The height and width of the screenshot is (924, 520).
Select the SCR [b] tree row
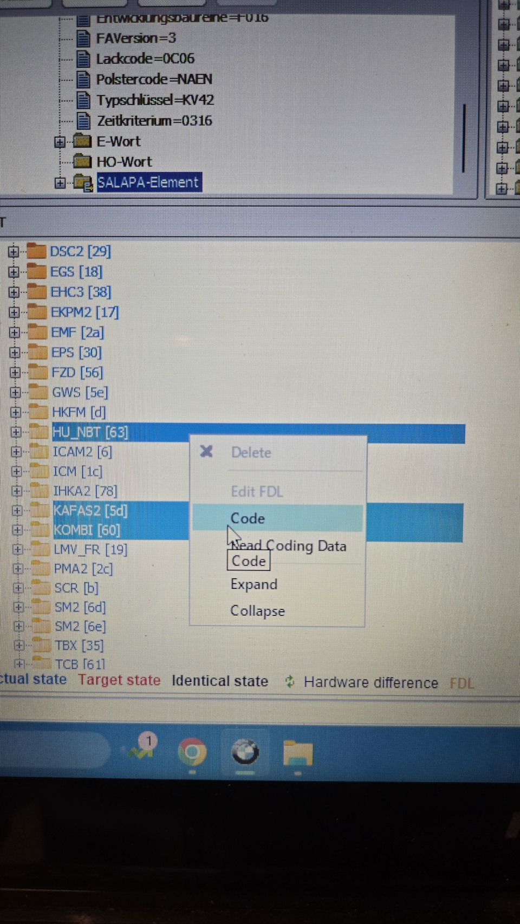click(76, 588)
